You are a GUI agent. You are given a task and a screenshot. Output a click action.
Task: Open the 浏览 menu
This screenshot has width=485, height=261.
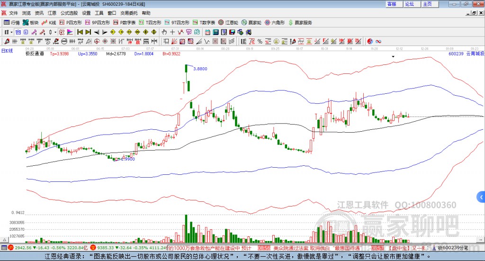pyautogui.click(x=27, y=13)
